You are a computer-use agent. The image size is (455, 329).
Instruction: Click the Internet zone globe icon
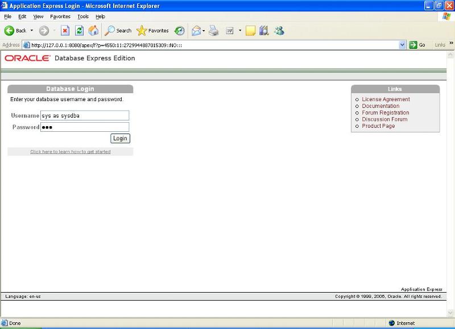(392, 323)
